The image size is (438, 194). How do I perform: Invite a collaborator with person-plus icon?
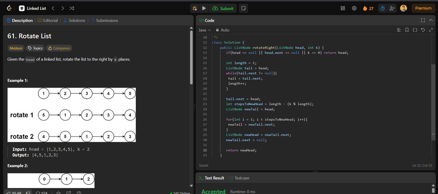[x=392, y=8]
